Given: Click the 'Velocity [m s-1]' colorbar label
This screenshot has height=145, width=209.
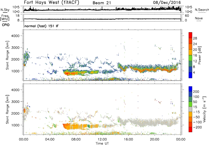Looking at the screenshot, I should click(204, 109).
